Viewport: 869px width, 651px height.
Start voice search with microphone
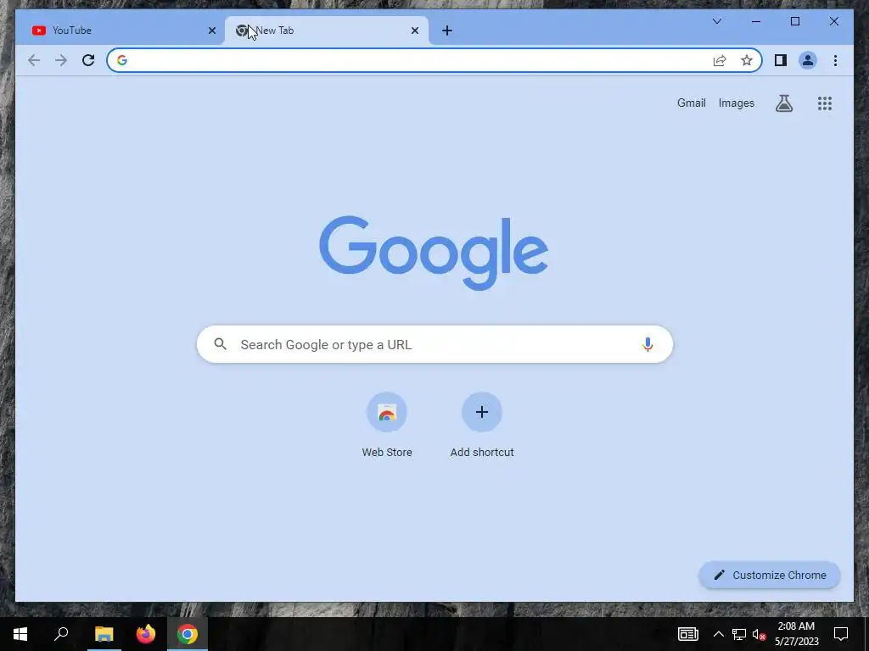648,344
